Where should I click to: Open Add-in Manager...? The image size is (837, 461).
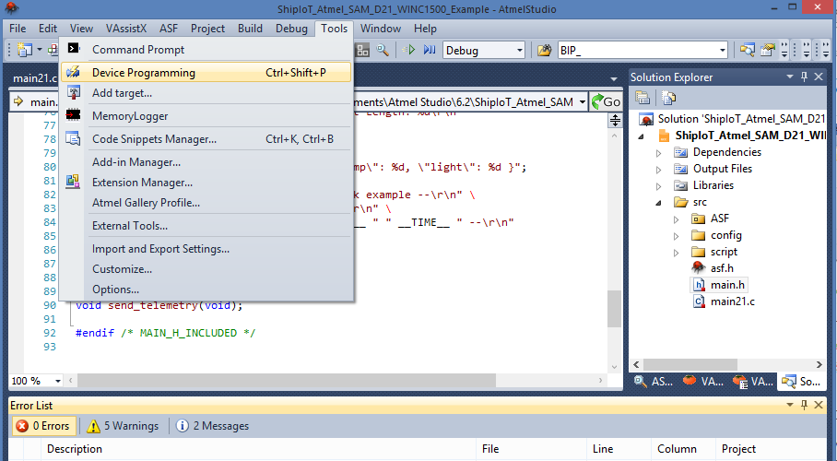(x=206, y=162)
